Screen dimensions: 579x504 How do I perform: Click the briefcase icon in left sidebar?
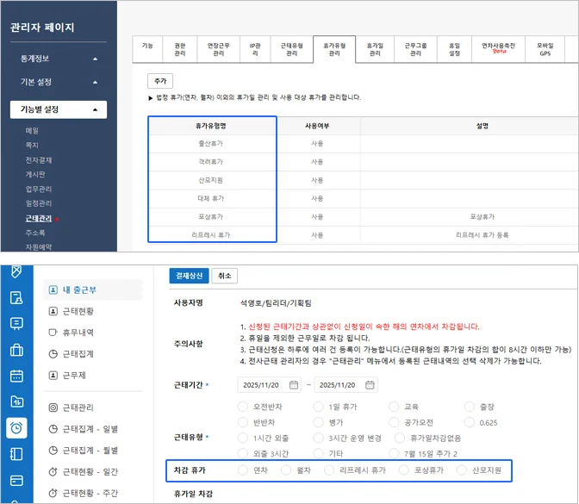coord(16,350)
